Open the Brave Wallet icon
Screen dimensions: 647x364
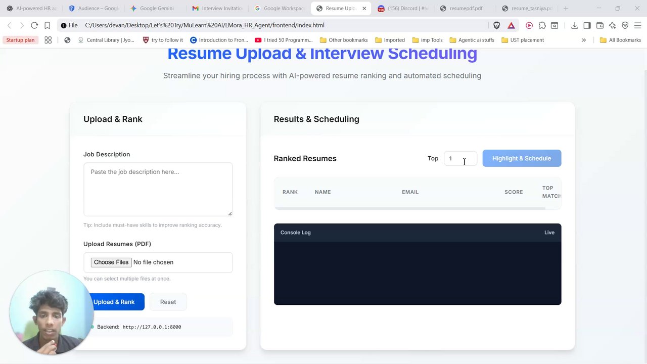(x=600, y=25)
